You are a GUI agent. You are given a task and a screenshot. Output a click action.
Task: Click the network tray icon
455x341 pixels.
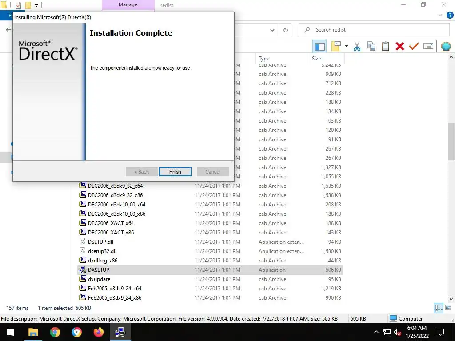pos(387,332)
